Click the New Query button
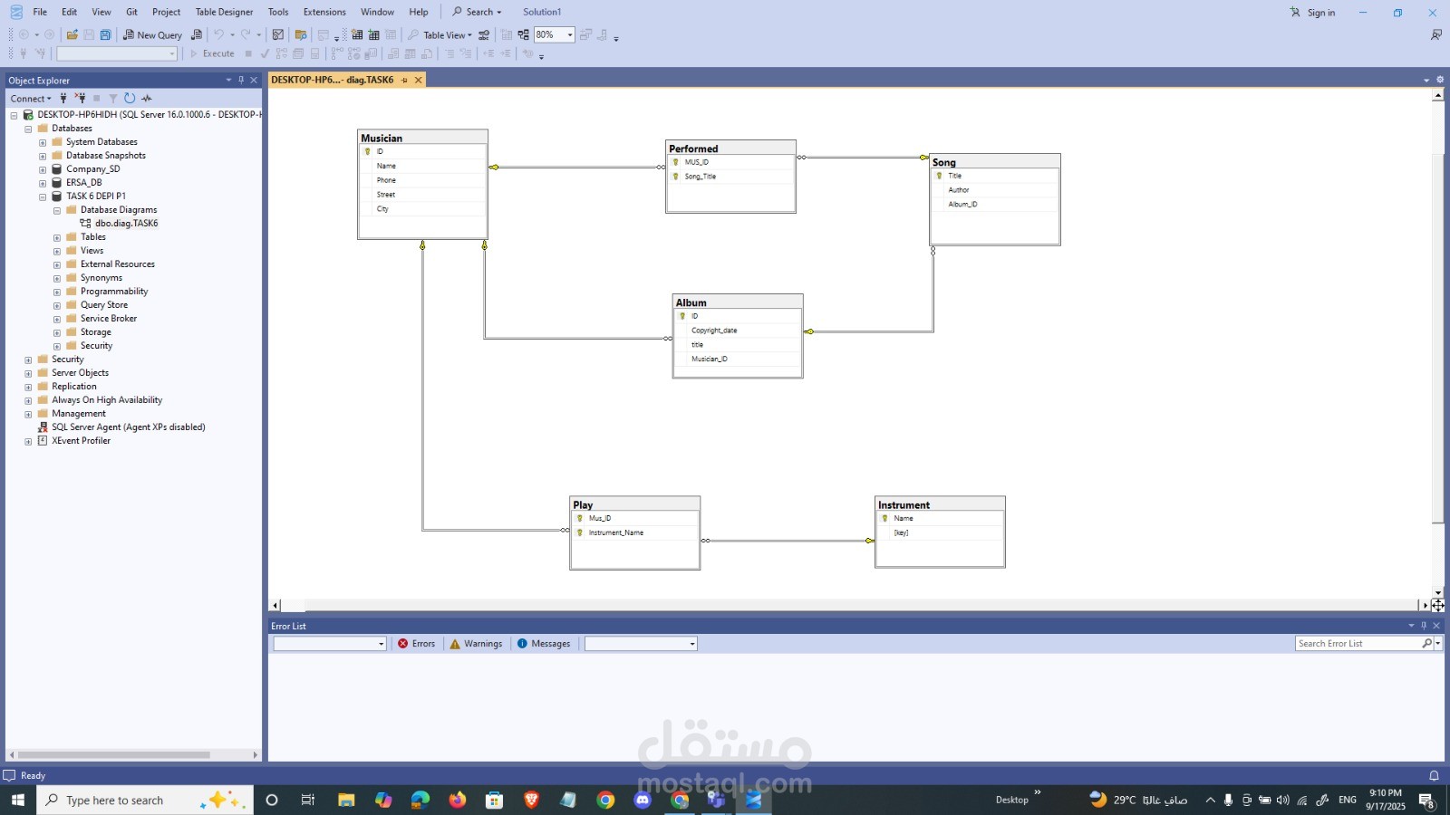1450x815 pixels. coord(152,34)
